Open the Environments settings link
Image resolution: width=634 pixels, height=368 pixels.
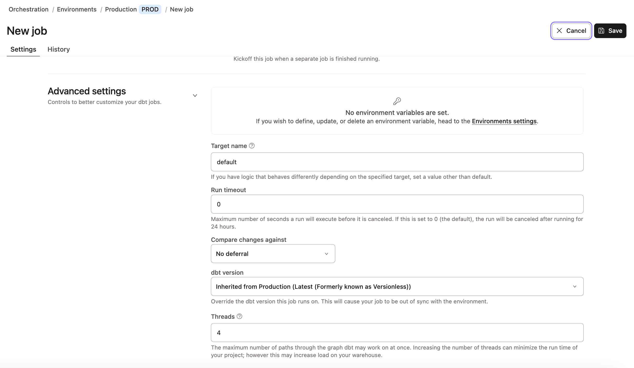(x=504, y=121)
